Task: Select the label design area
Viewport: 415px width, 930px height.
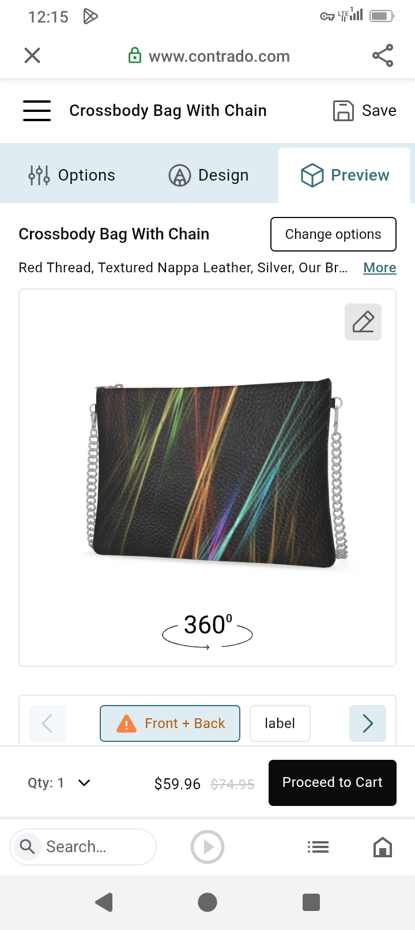Action: point(280,723)
